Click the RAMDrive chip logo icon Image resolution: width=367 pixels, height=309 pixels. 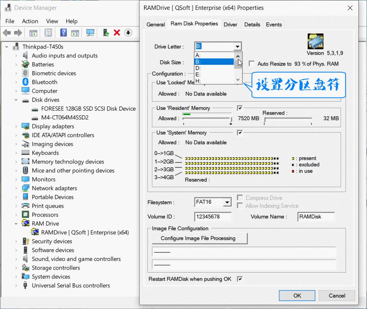coord(315,42)
